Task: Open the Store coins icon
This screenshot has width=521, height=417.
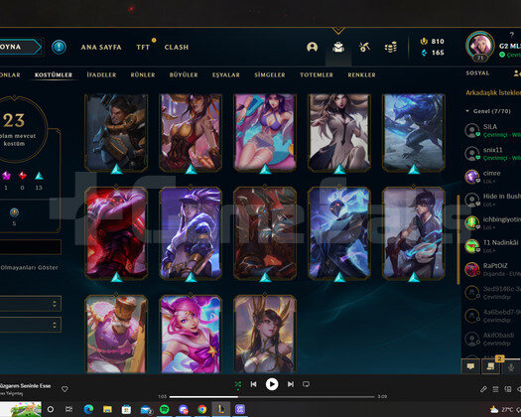Action: pyautogui.click(x=391, y=48)
